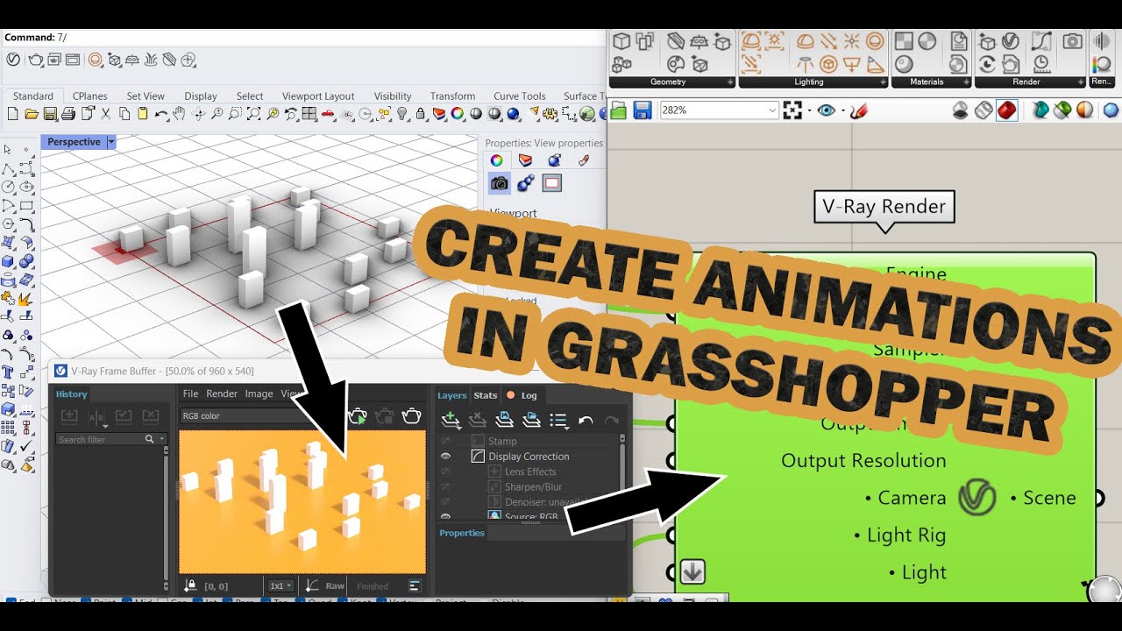Click the colorful Material wheel properties icon
The image size is (1122, 631).
pyautogui.click(x=496, y=160)
